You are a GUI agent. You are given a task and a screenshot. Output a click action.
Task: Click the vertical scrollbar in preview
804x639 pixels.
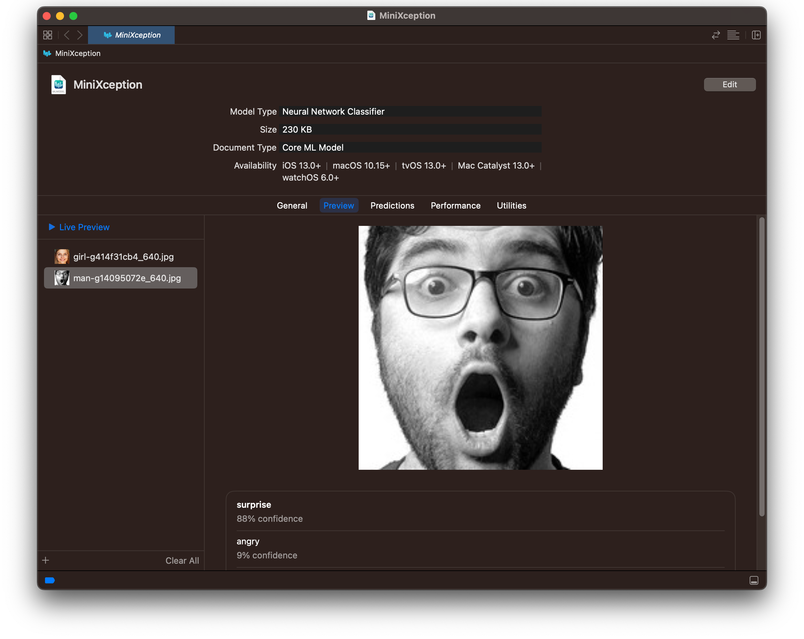pyautogui.click(x=761, y=367)
